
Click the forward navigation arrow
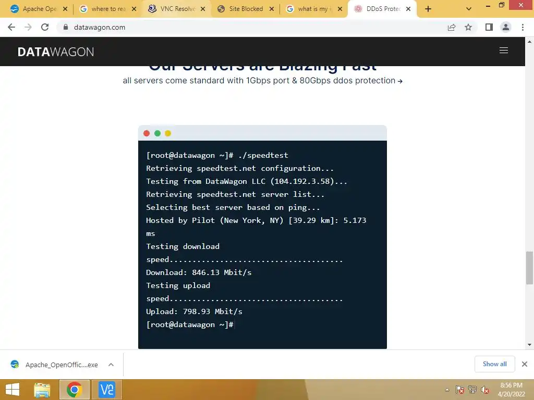click(x=28, y=27)
